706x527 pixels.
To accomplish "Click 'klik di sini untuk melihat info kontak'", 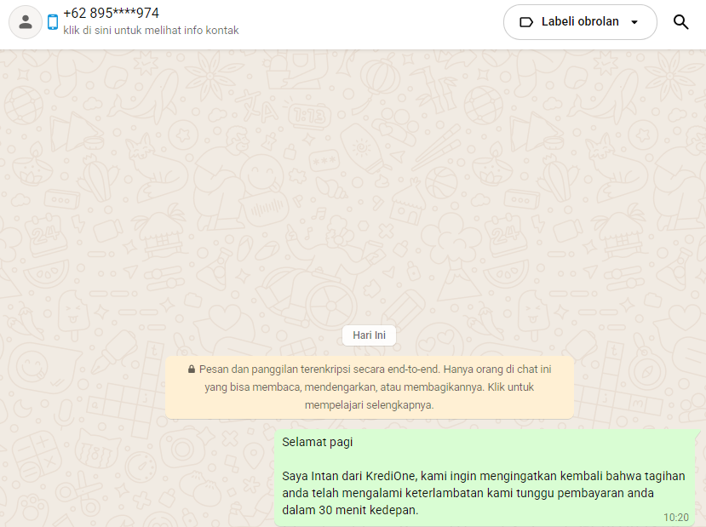I will (x=151, y=30).
